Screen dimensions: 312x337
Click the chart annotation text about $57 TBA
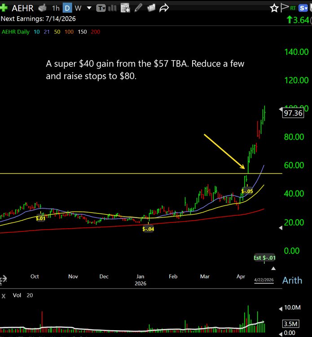145,70
